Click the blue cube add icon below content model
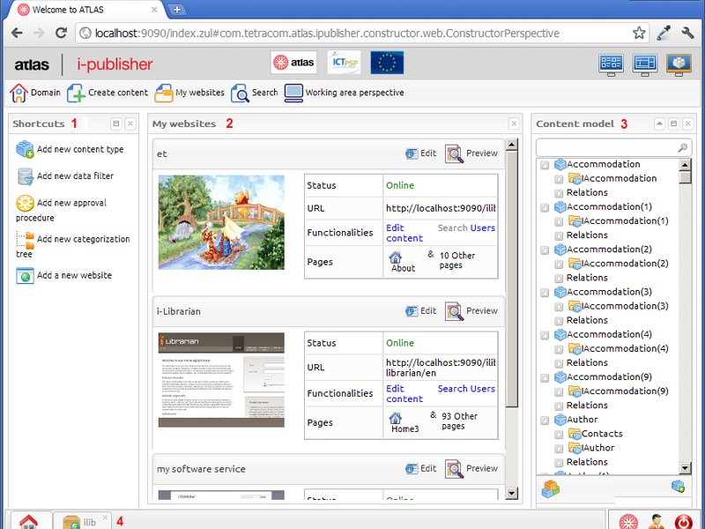Viewport: 705px width, 529px height. 678,487
